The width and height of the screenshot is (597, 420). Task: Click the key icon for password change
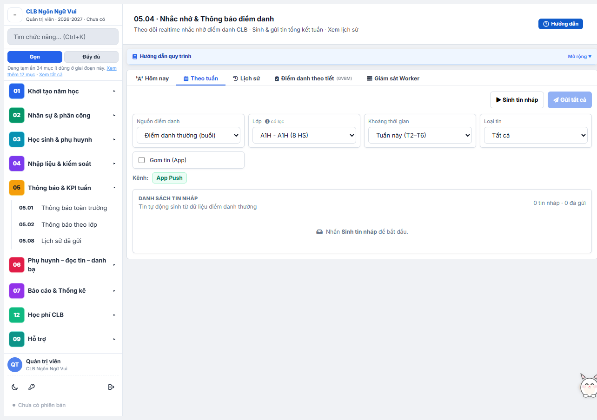click(32, 387)
